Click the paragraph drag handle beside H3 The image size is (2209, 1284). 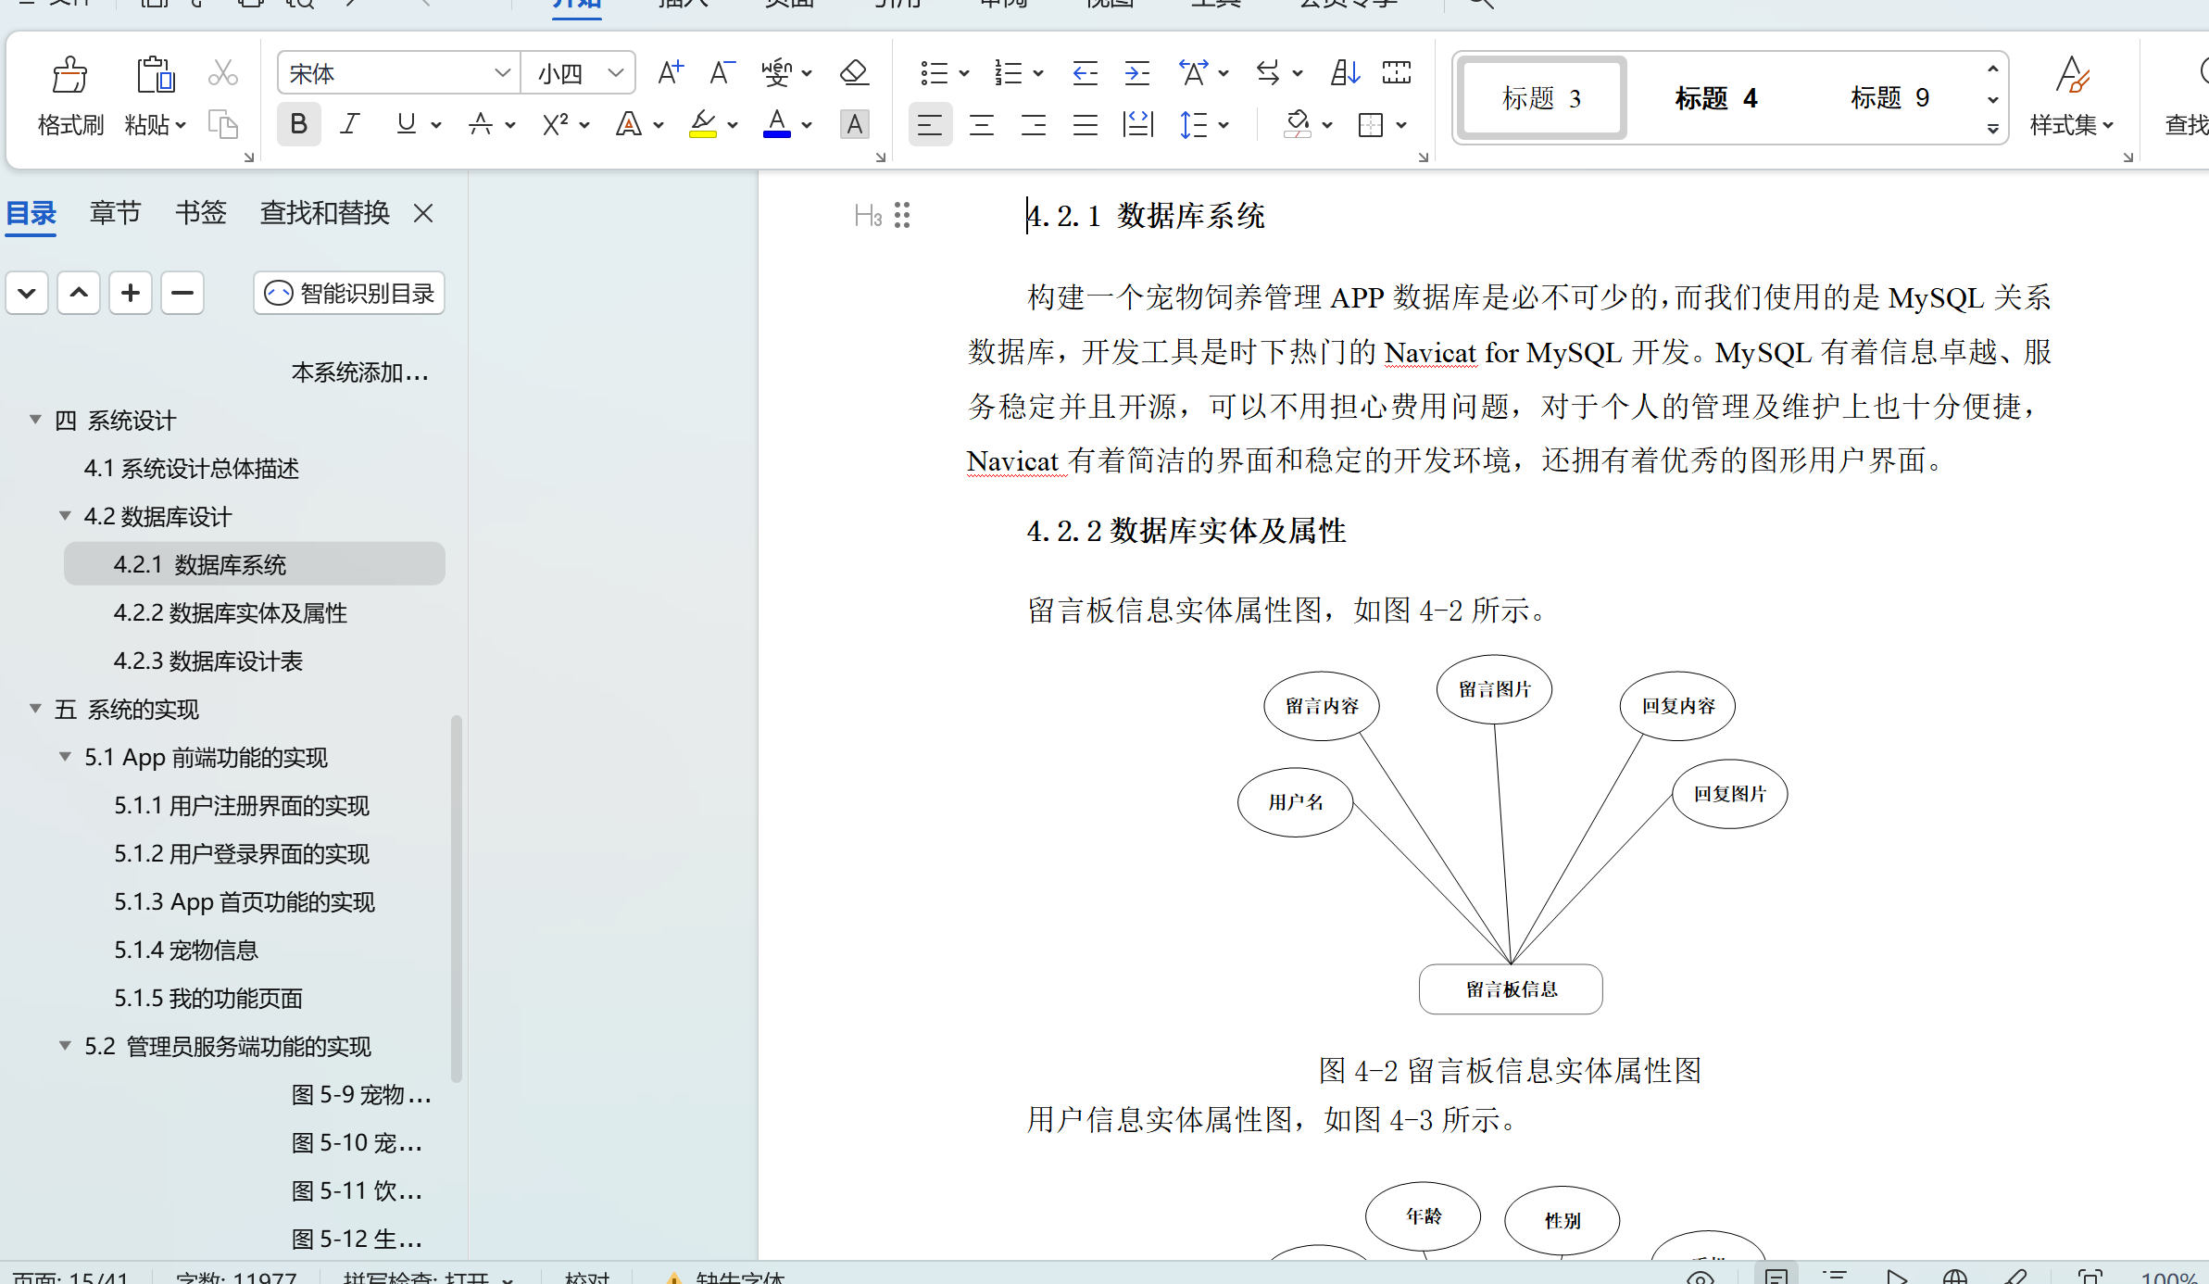tap(902, 216)
